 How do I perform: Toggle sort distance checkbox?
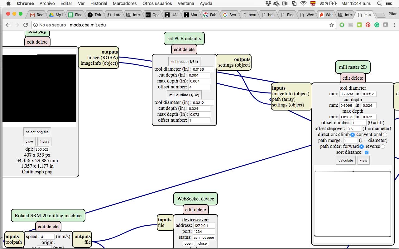point(367,153)
